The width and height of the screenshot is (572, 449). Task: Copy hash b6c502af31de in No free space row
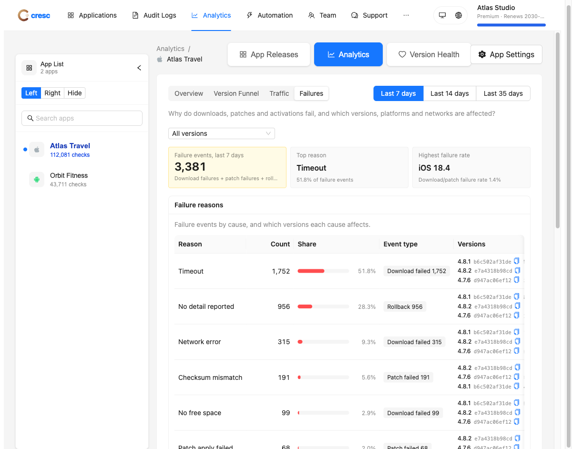(517, 403)
